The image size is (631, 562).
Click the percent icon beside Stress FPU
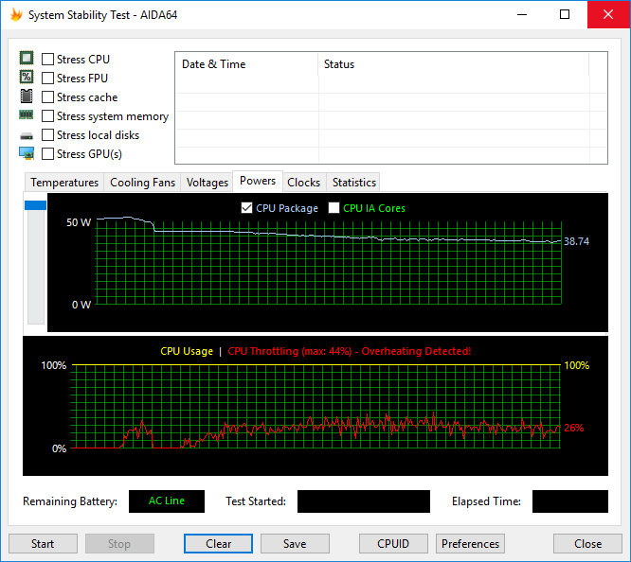tap(27, 77)
